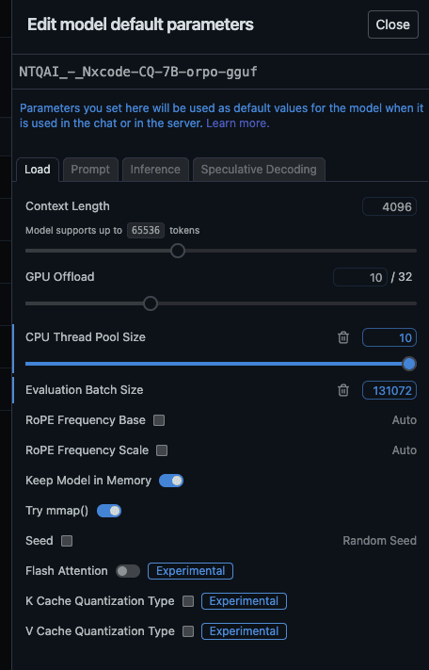Toggle Keep Model in Memory off

[x=171, y=481]
